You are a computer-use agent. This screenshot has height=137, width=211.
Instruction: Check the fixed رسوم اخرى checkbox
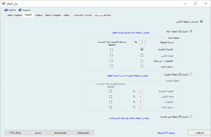point(142,66)
